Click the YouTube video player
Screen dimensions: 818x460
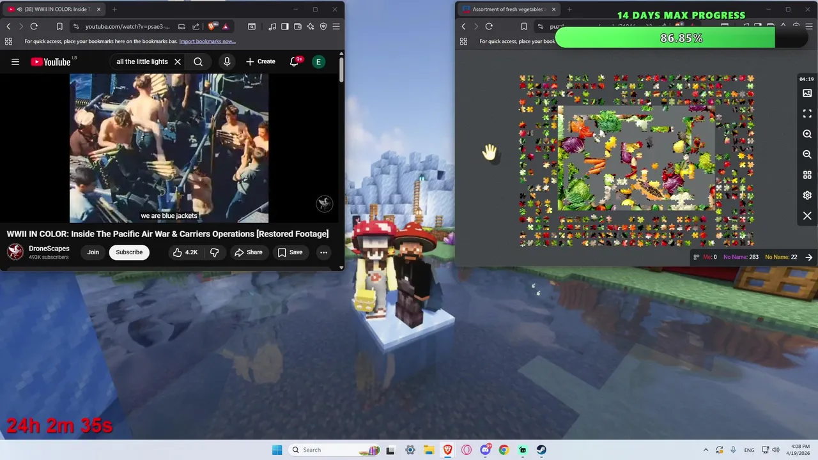coord(169,148)
